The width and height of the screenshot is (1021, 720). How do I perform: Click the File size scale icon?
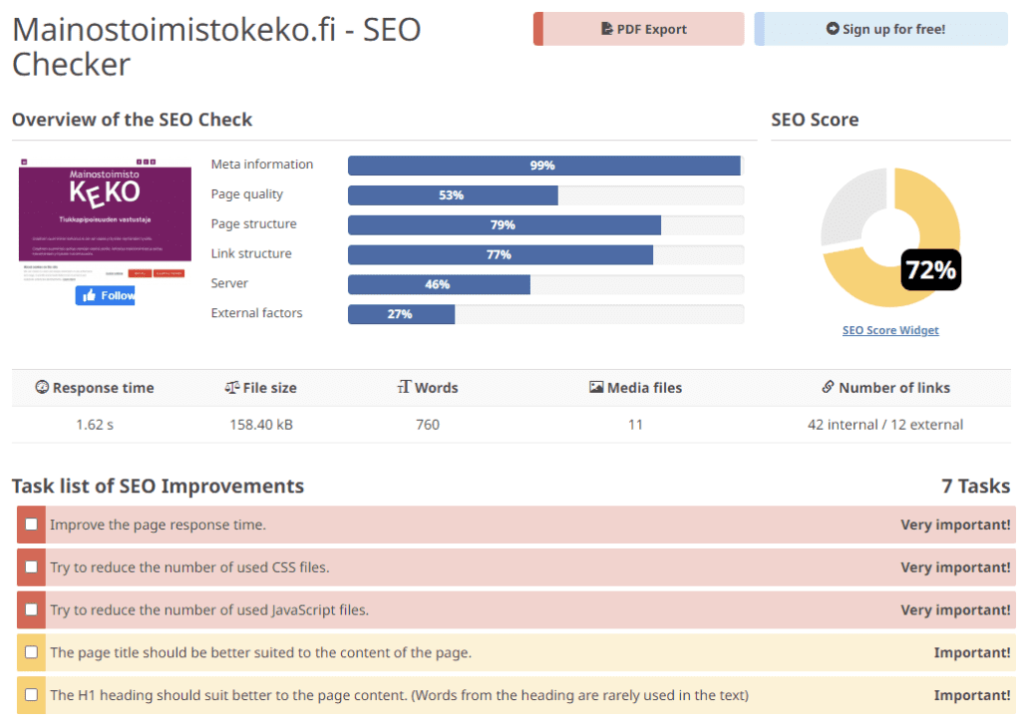231,387
